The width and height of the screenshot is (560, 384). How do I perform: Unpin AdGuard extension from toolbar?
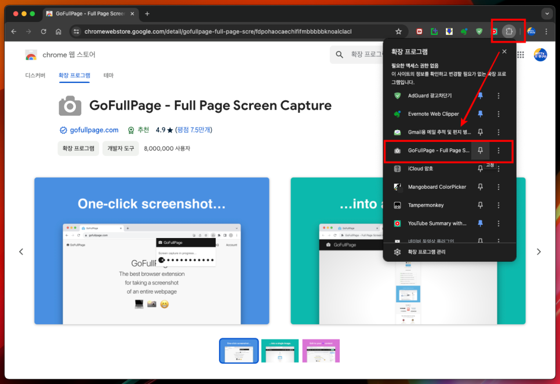click(x=480, y=96)
